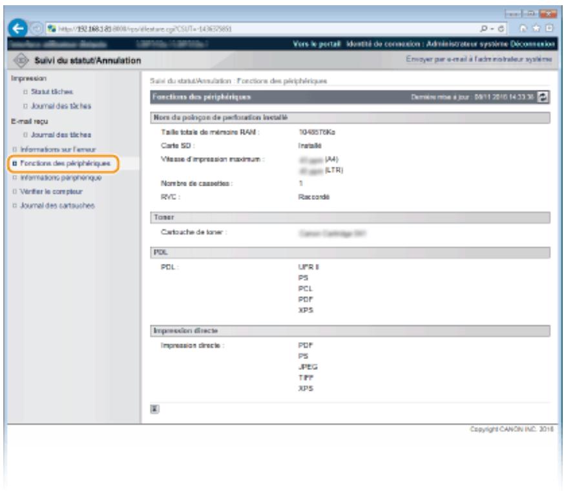This screenshot has height=491, width=564.
Task: Click the browser back arrow button
Action: click(17, 28)
